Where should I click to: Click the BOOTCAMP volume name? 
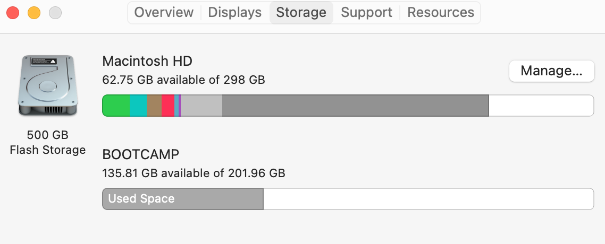click(140, 154)
